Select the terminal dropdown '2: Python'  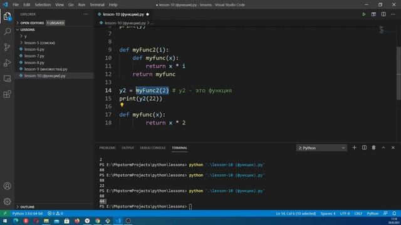click(x=321, y=148)
